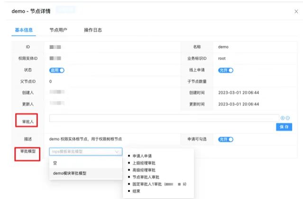This screenshot has width=303, height=199.
Task: Open the 审批模型 dropdown selector
Action: click(x=86, y=152)
